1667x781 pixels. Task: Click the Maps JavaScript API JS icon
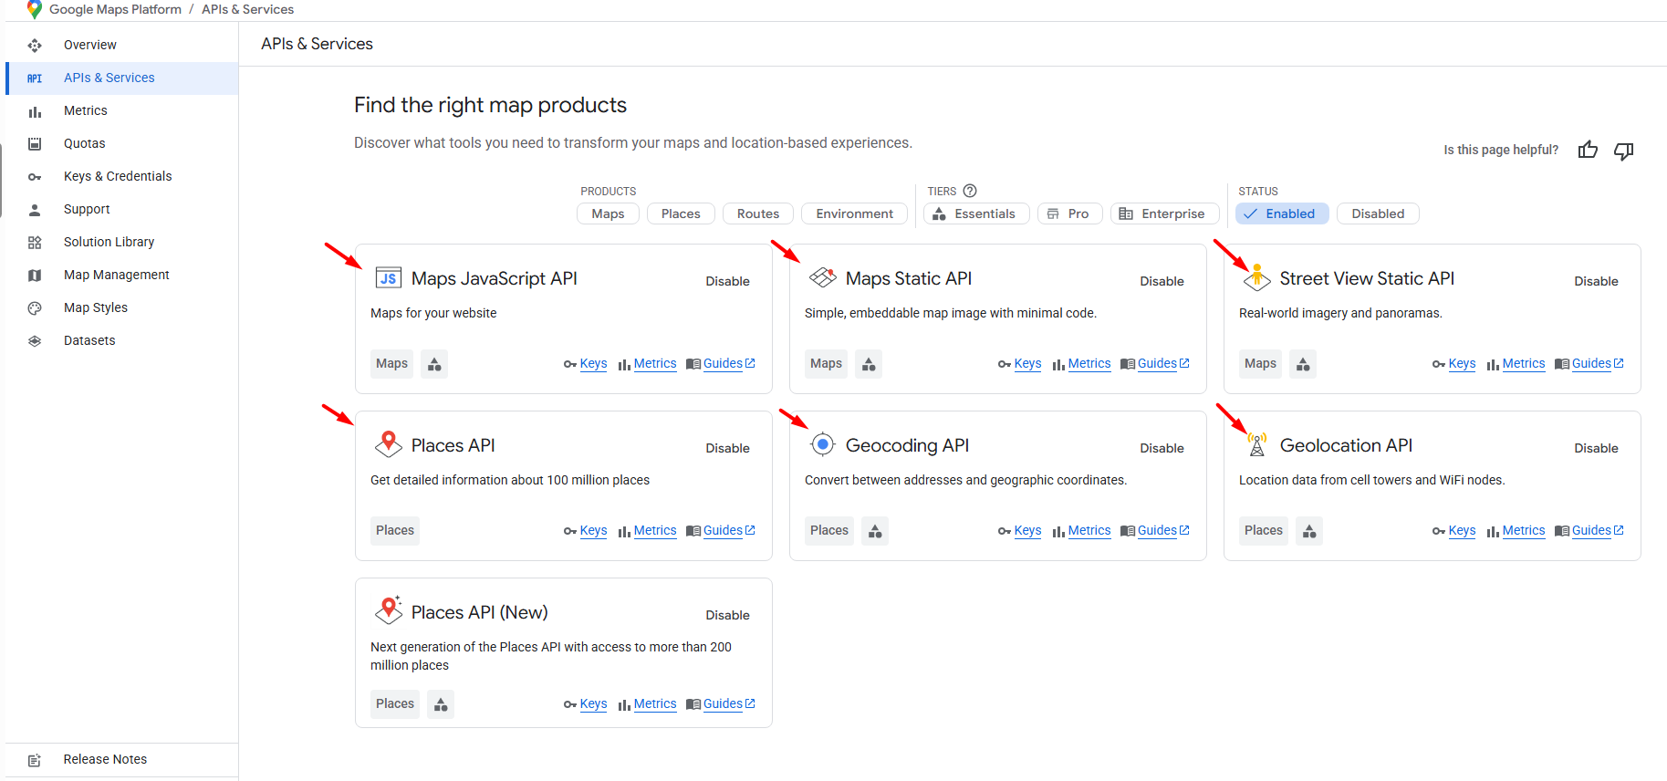click(388, 278)
